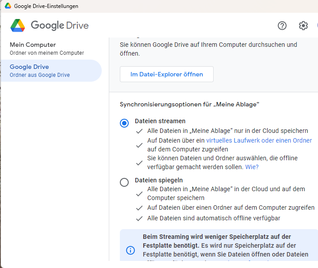The width and height of the screenshot is (318, 268).
Task: Open the settings gear icon
Action: [x=303, y=26]
